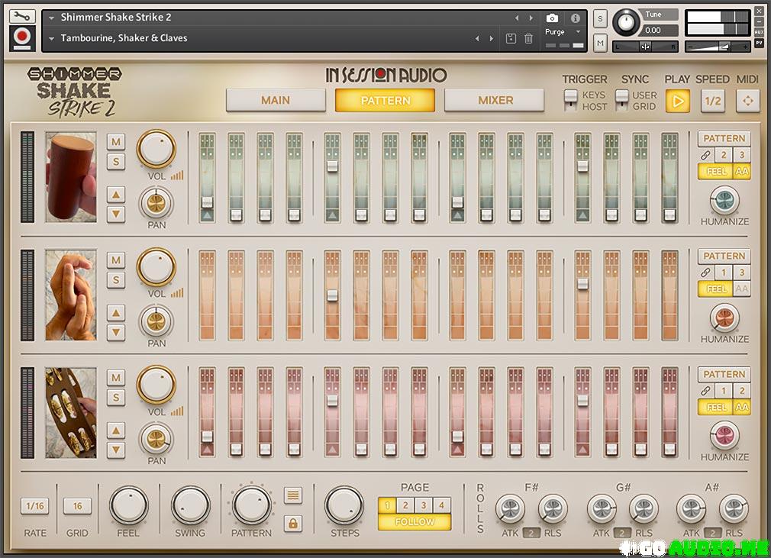
Task: Open instrument info with the i icon
Action: coord(576,18)
